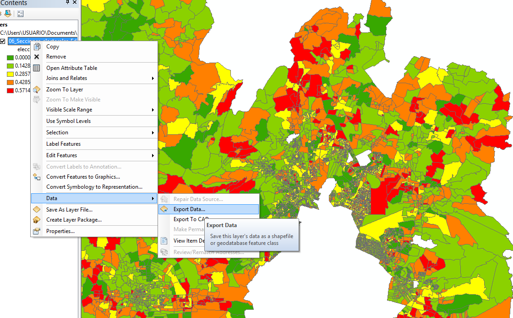Expand the Visible Scale Range submenu
Image resolution: width=513 pixels, height=318 pixels.
tap(153, 110)
